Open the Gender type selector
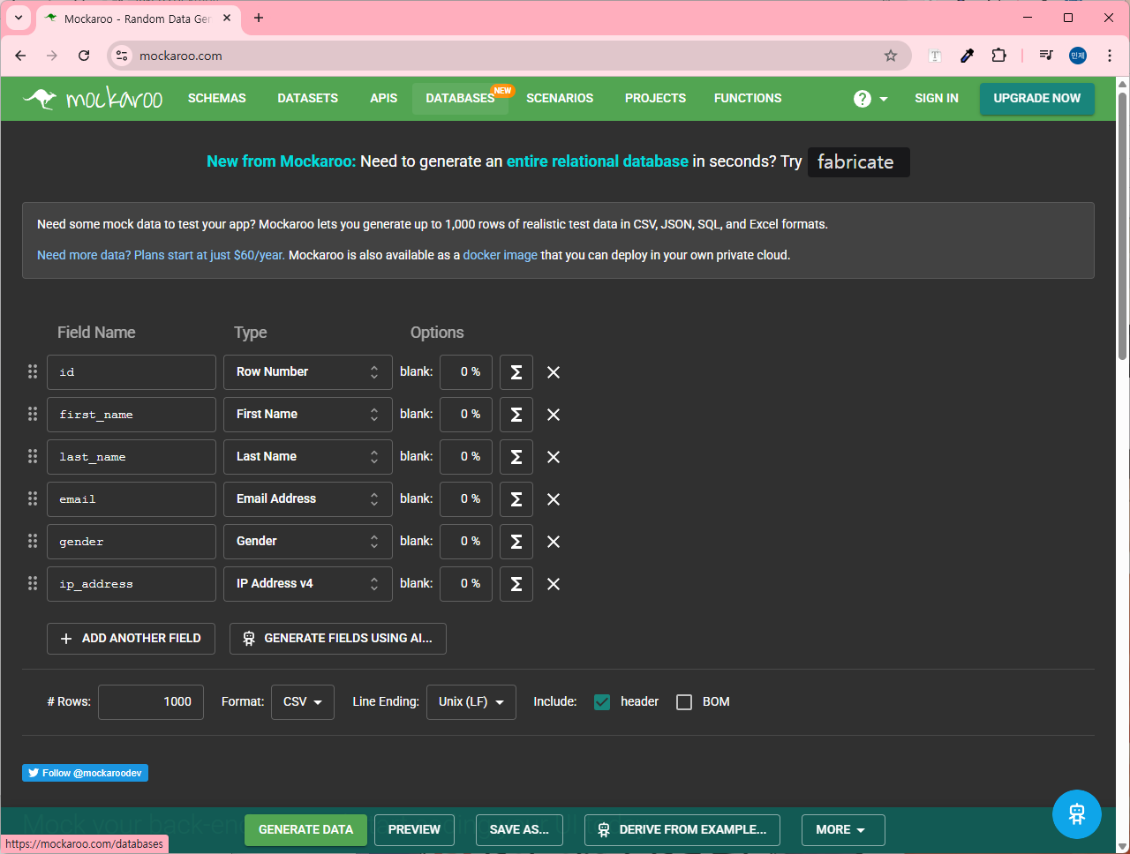 click(x=308, y=542)
